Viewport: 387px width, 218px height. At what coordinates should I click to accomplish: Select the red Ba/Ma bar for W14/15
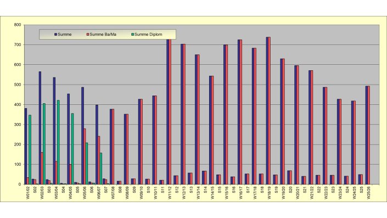(x=212, y=130)
